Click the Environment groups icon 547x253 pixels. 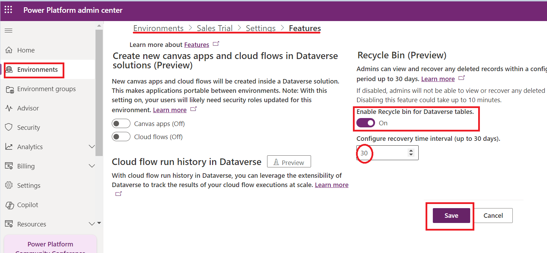coord(10,89)
